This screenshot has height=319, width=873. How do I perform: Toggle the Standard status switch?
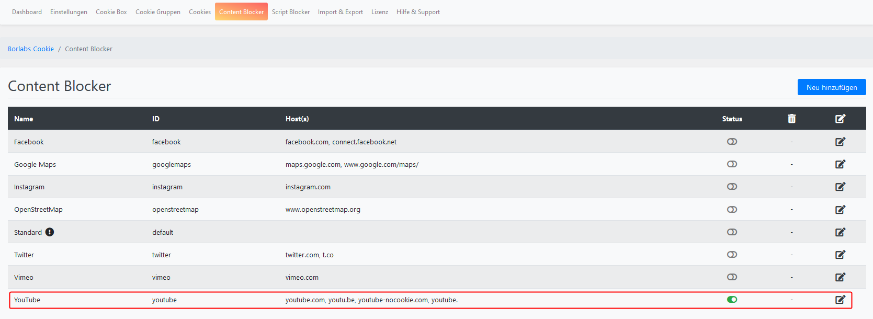point(732,232)
